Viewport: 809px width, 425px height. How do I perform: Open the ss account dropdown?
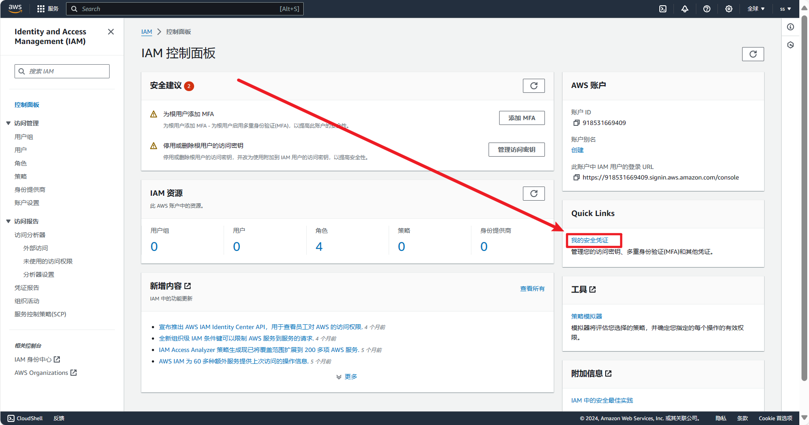[x=785, y=9]
